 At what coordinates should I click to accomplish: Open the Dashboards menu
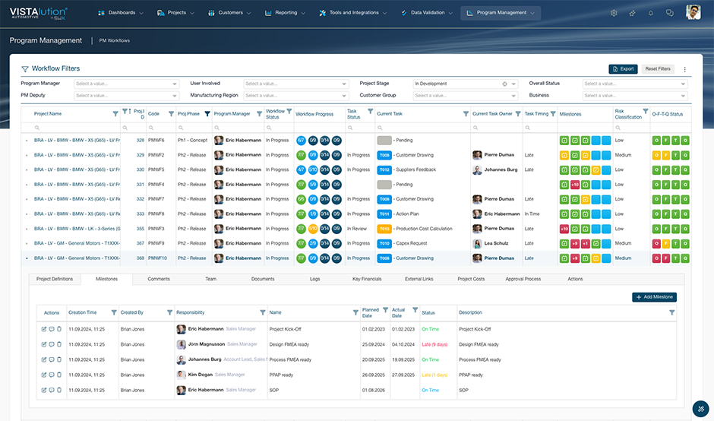pos(121,13)
